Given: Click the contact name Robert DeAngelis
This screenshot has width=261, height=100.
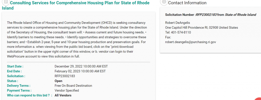Looking at the screenshot, I should tap(177, 23).
